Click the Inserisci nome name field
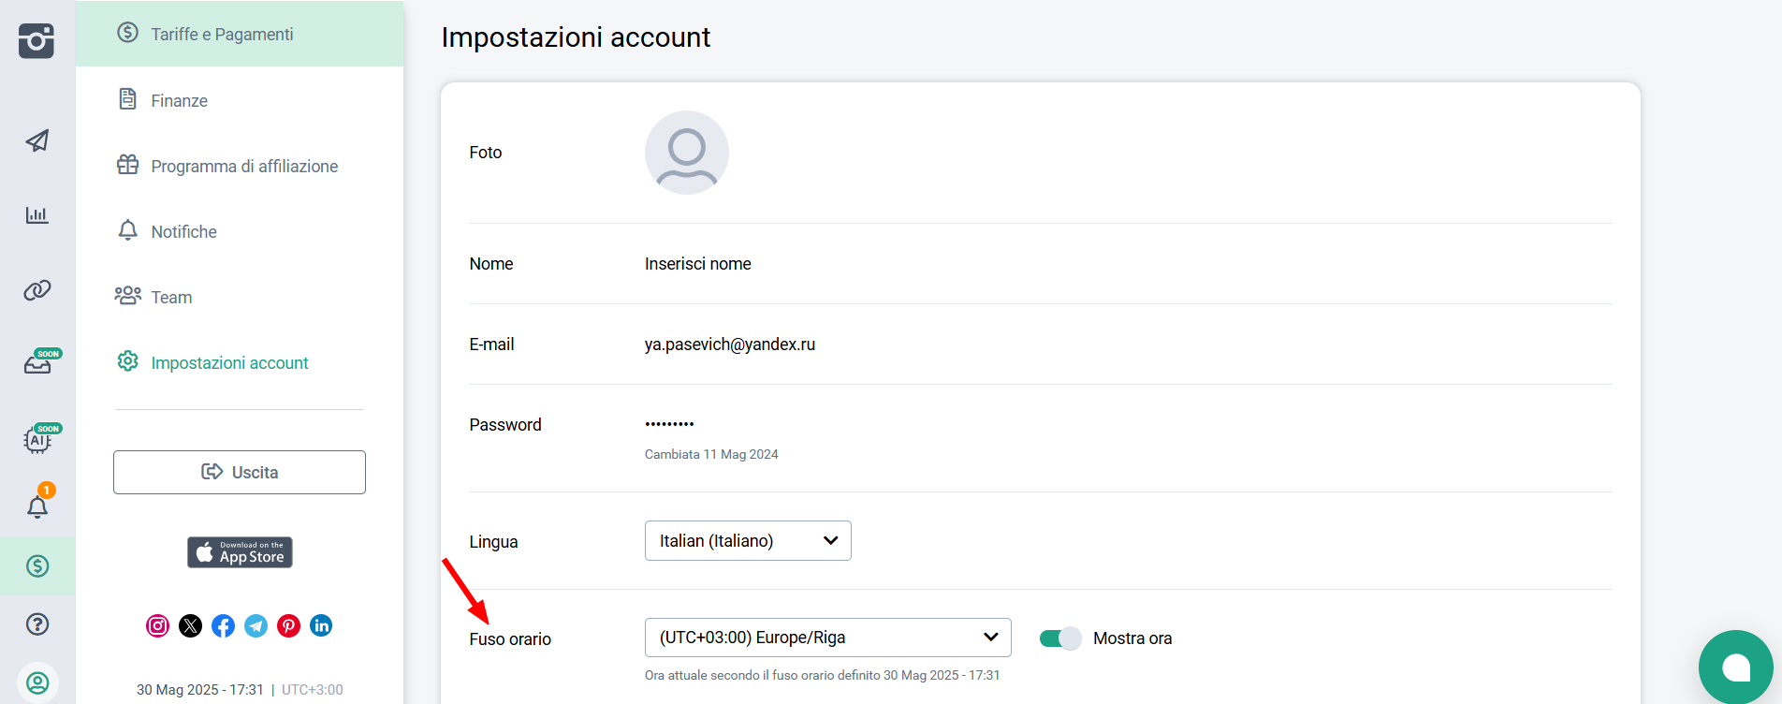The image size is (1782, 704). coord(697,264)
